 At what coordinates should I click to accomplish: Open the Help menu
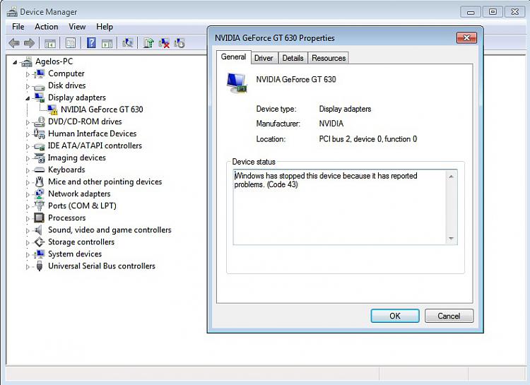[x=105, y=27]
